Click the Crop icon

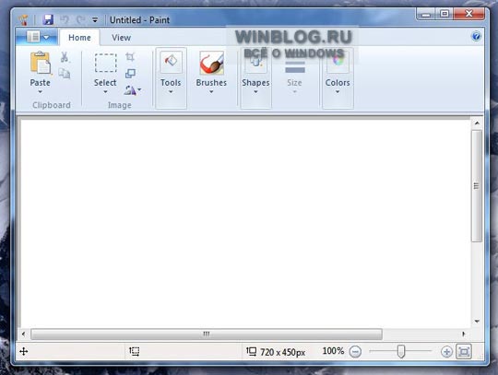pyautogui.click(x=130, y=57)
